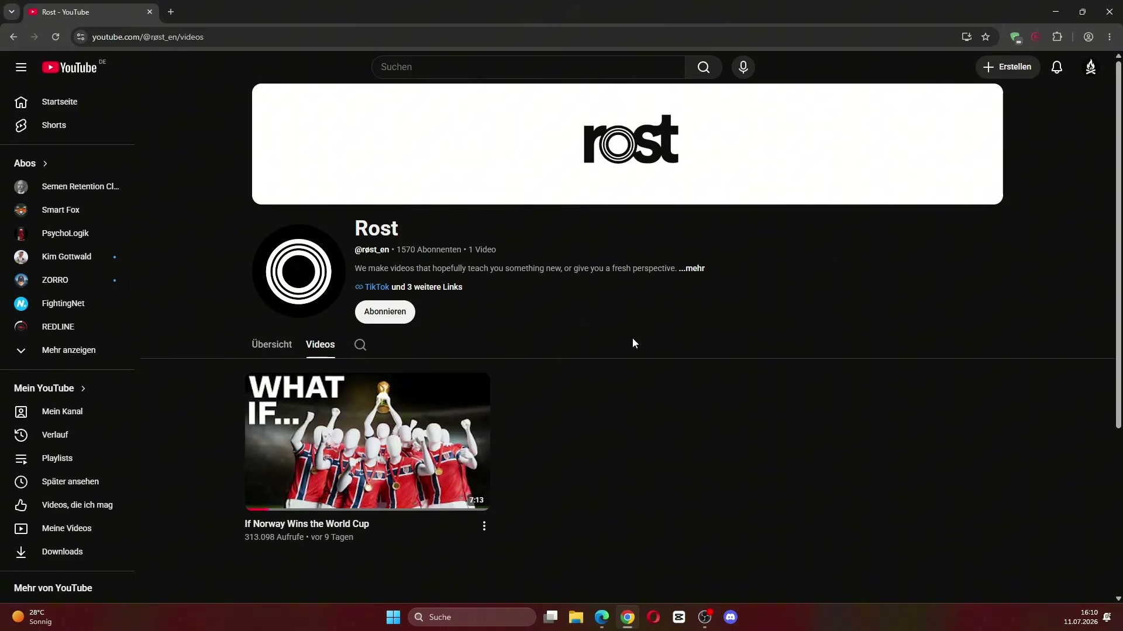Open the Smart Fox channel
The width and height of the screenshot is (1123, 631).
tap(67, 210)
